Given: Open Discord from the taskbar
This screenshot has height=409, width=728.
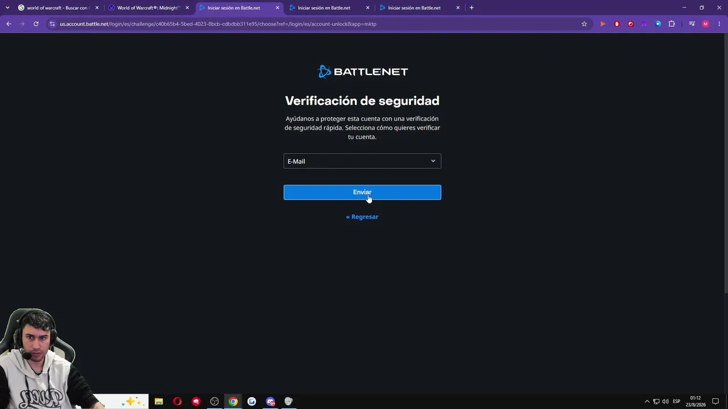Looking at the screenshot, I should click(x=270, y=402).
